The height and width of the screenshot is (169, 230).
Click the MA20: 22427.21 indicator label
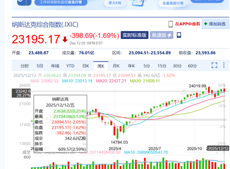point(111,81)
